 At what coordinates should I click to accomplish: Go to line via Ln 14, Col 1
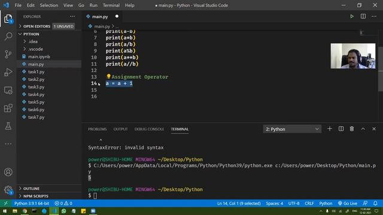[239, 203]
